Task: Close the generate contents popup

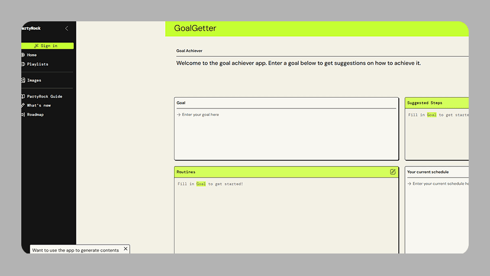Action: (x=125, y=249)
